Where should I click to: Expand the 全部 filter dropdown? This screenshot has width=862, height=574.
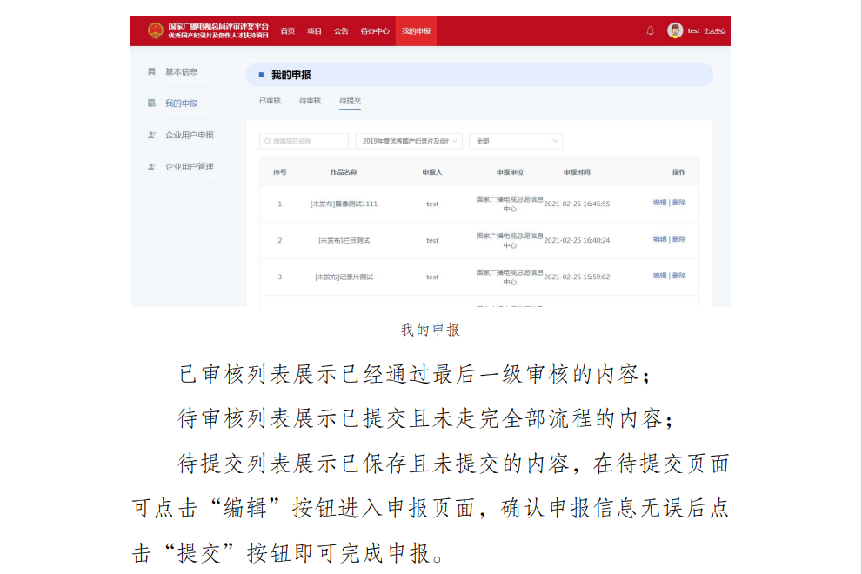point(515,141)
